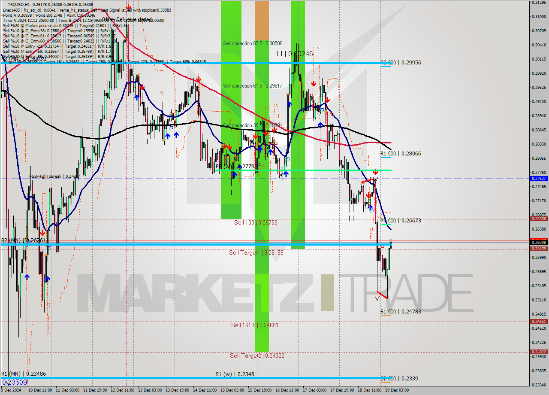Select the 'R1 (D) | 0.28066' pivot label
The width and height of the screenshot is (549, 395).
[x=401, y=153]
